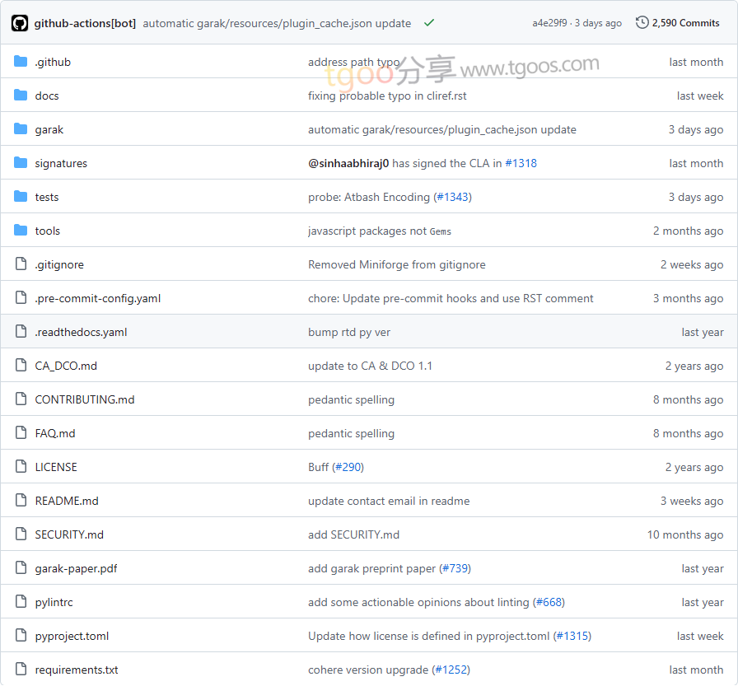The width and height of the screenshot is (738, 686).
Task: Open commit 'update contact email in readme'
Action: pos(389,501)
